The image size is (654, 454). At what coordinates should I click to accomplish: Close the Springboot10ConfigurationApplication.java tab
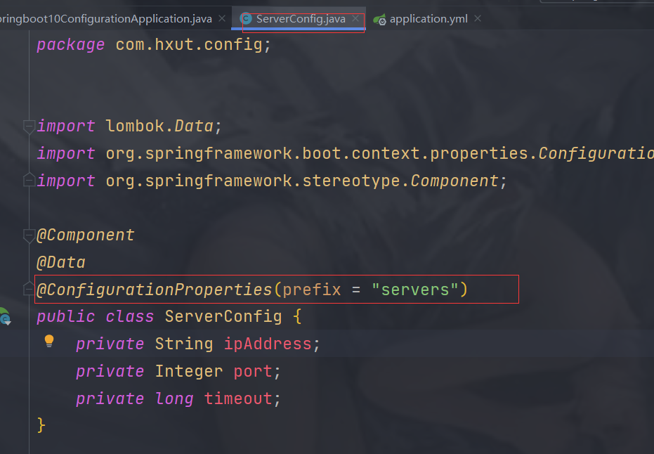(222, 19)
